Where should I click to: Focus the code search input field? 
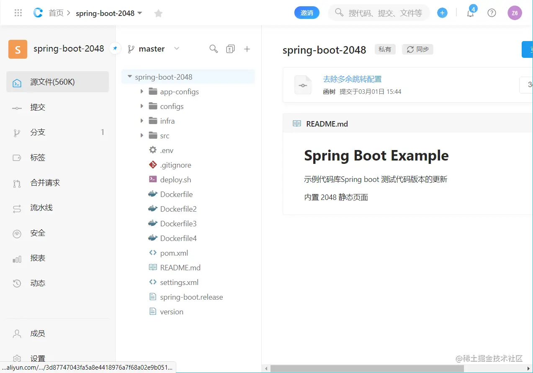tap(379, 13)
